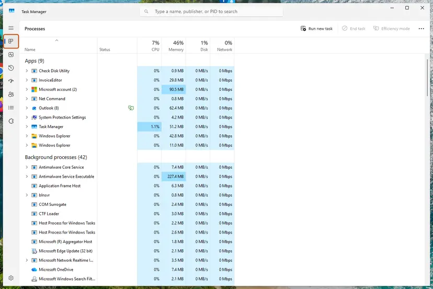Image resolution: width=433 pixels, height=289 pixels.
Task: Click the Outlook app icon
Action: [x=34, y=108]
